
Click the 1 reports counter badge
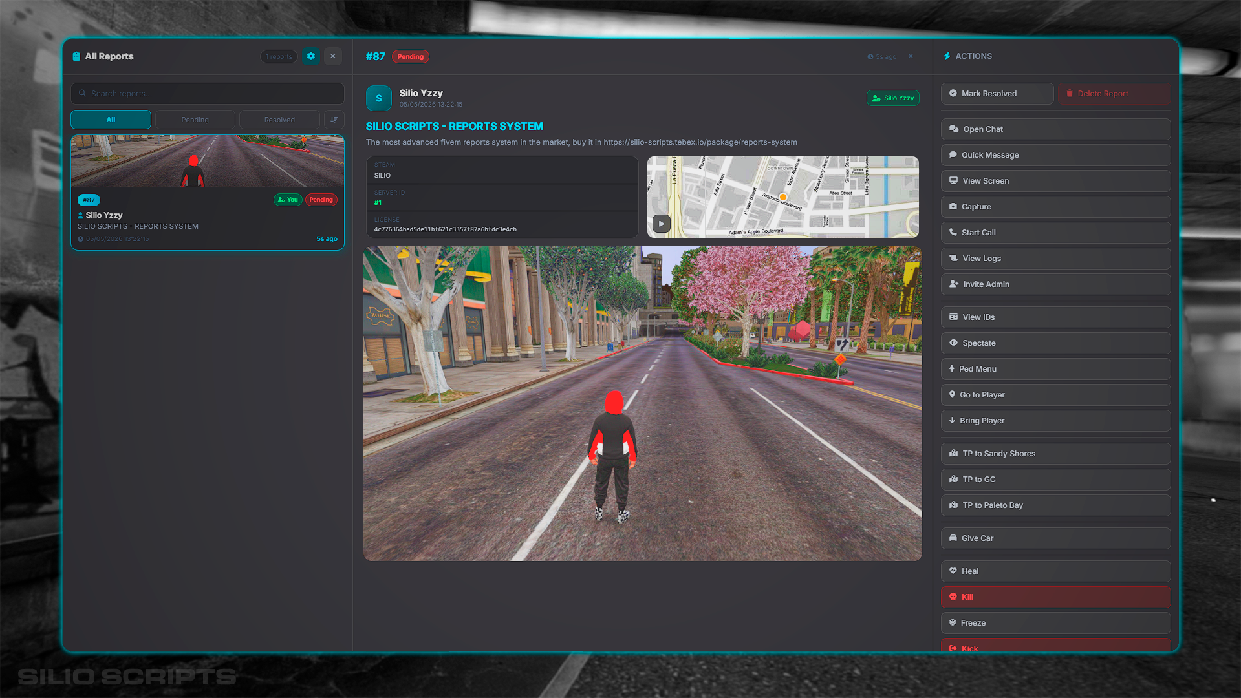(279, 57)
